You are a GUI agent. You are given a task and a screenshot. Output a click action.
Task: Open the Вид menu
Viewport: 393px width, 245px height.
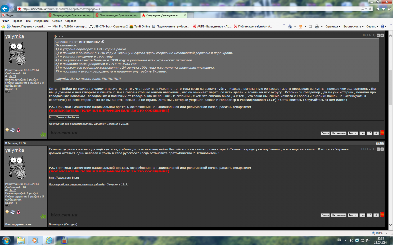[28, 21]
